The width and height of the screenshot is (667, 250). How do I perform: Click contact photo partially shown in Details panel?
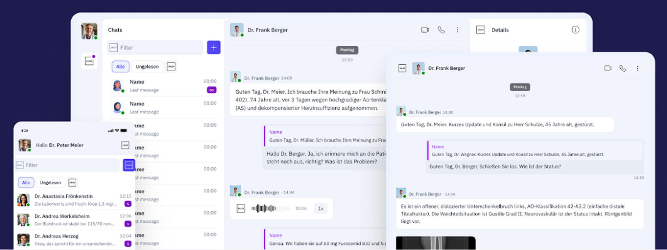tap(528, 49)
